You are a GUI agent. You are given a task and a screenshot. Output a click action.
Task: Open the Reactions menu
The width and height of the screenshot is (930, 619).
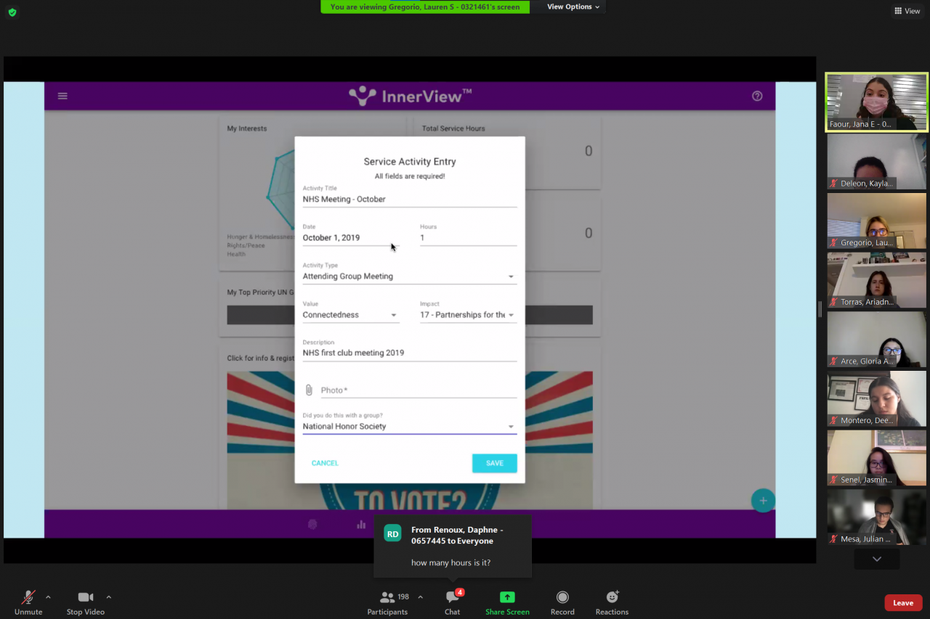[612, 602]
